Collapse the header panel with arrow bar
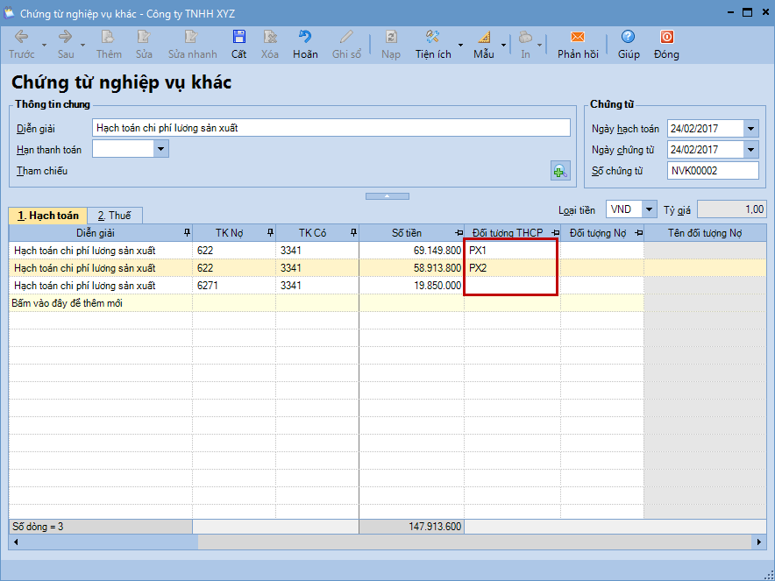The height and width of the screenshot is (581, 775). coord(385,195)
